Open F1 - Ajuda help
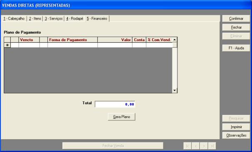Image resolution: width=252 pixels, height=152 pixels. point(236,48)
